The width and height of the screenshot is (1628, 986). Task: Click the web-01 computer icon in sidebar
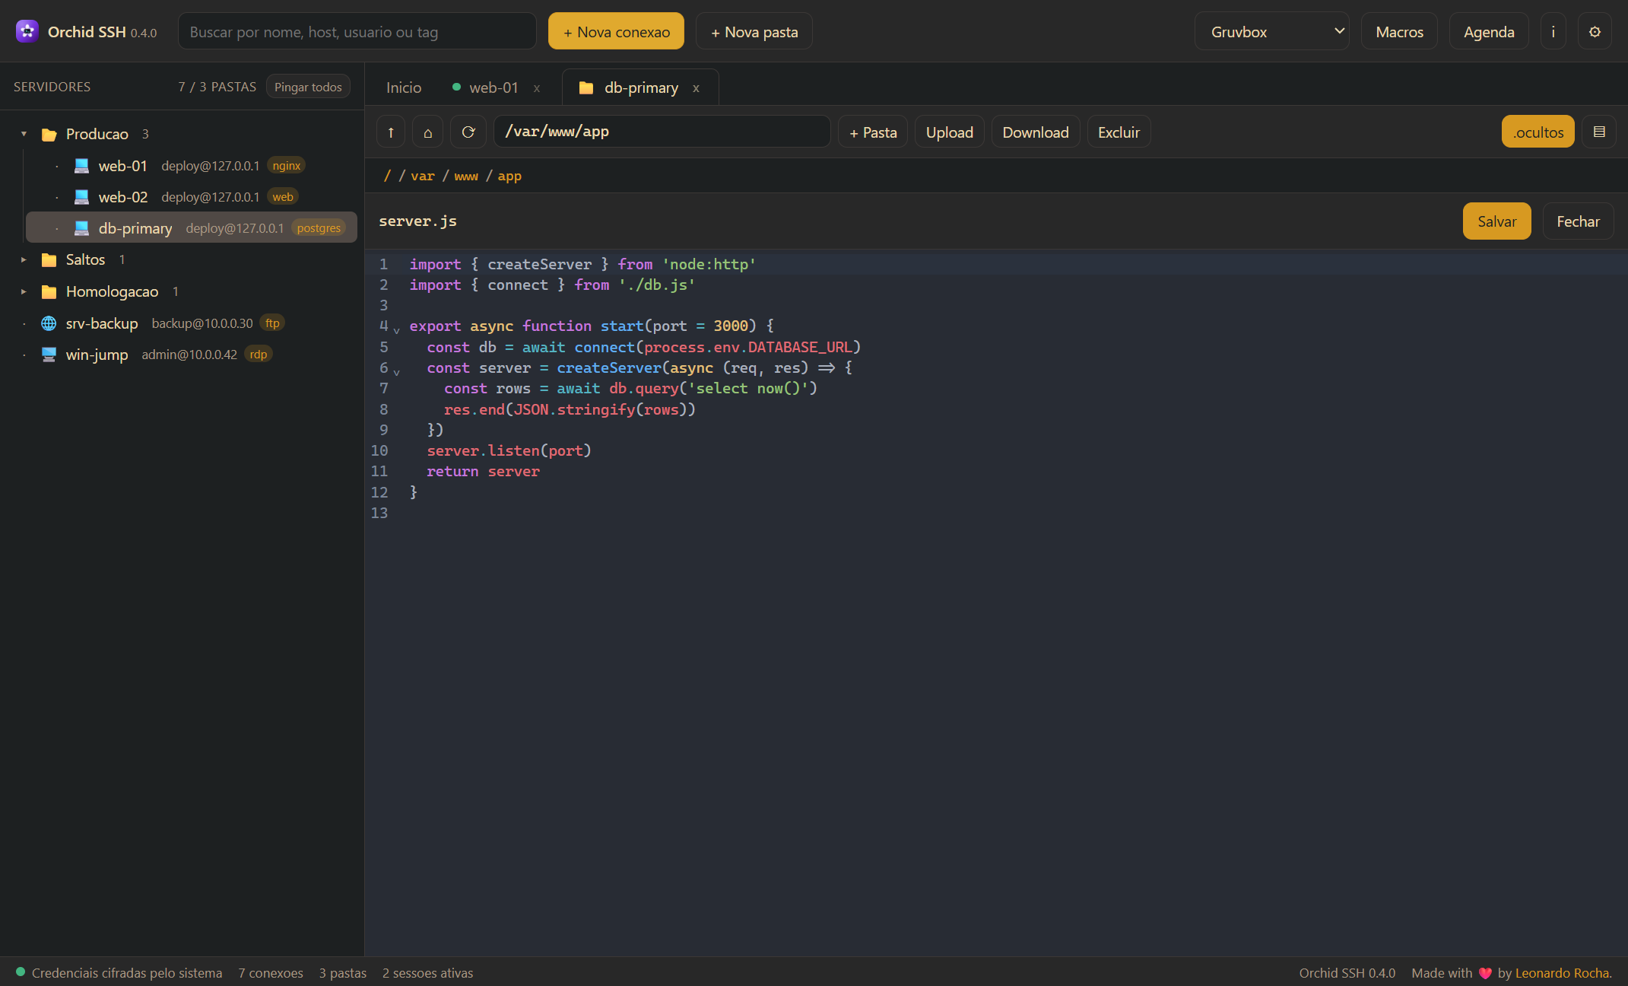[81, 165]
